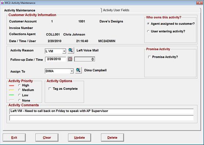The image size is (204, 145).
Task: Click the customer name Dave's Designs
Action: click(111, 22)
